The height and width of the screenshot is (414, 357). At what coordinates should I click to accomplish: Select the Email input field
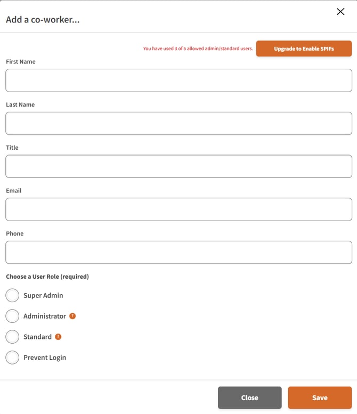pyautogui.click(x=178, y=209)
